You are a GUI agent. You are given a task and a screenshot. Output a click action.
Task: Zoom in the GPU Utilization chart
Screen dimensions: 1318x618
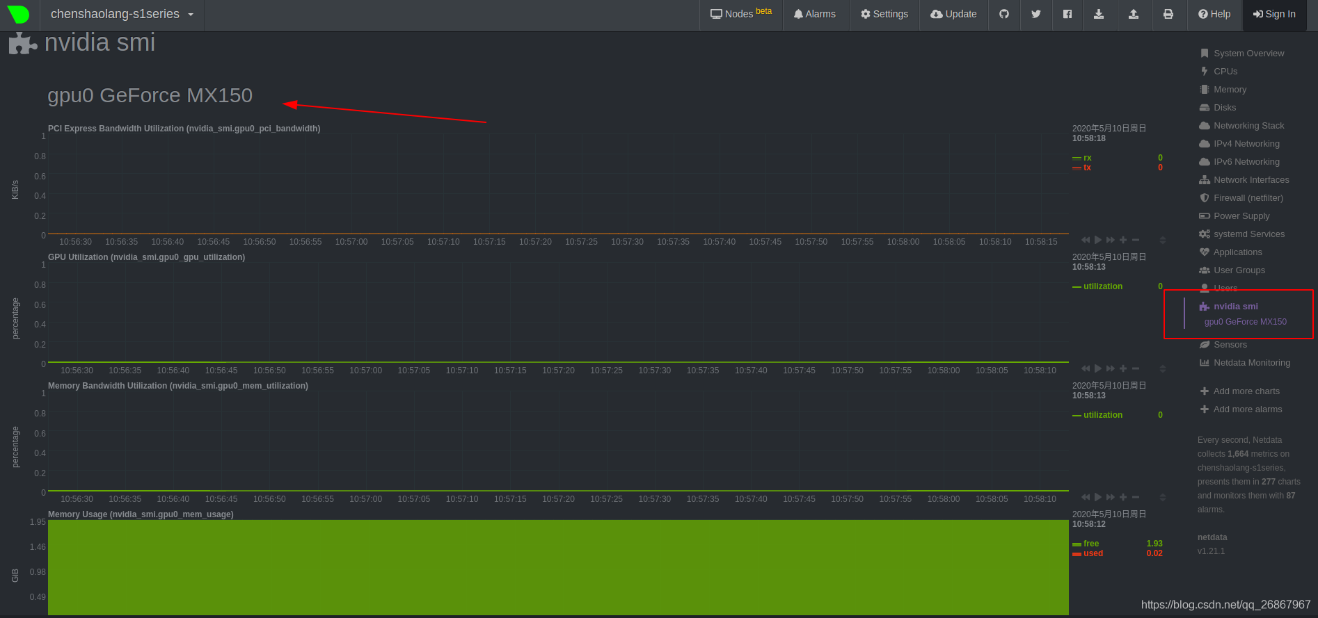pos(1123,368)
